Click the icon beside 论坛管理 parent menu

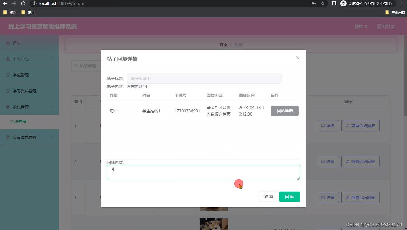tap(8, 107)
